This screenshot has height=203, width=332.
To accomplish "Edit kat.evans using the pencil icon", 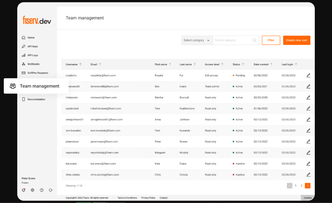I will click(308, 164).
